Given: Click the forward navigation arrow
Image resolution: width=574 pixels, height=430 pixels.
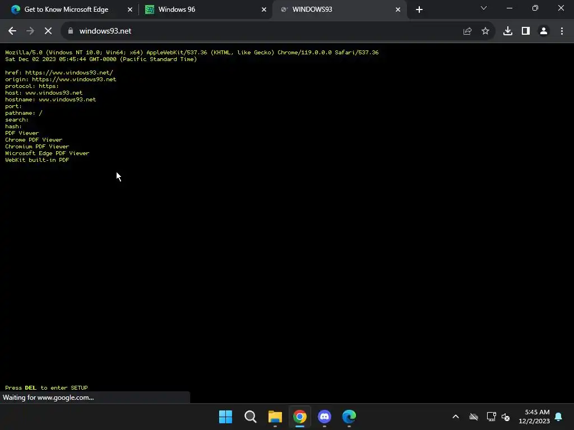Looking at the screenshot, I should click(x=30, y=31).
